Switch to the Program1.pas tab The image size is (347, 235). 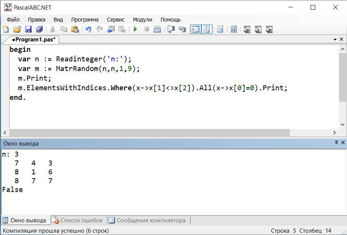[x=33, y=39]
